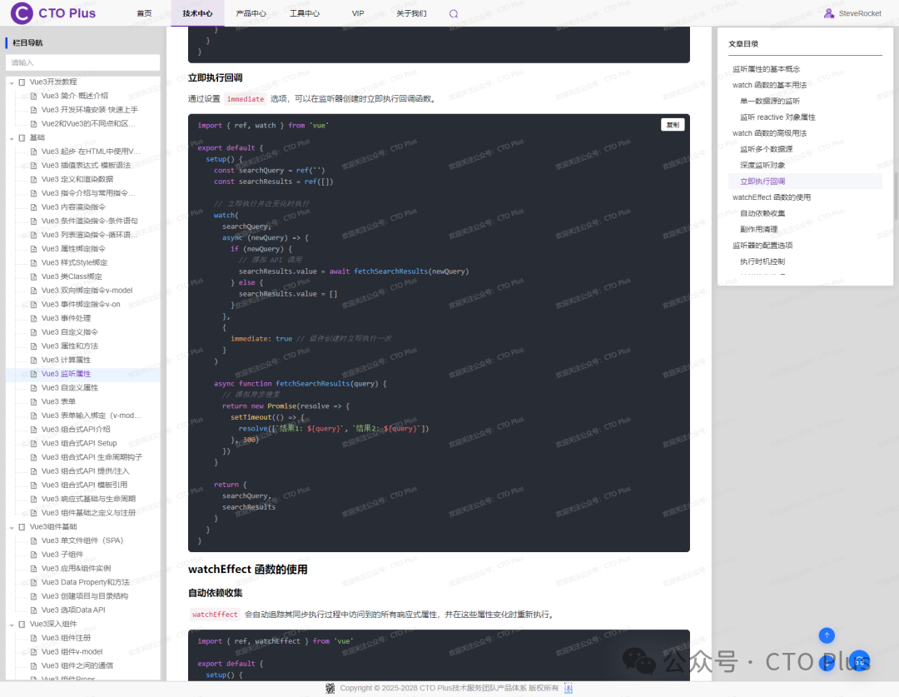Open Vue3 简介·概述介绍 article
The image size is (899, 697).
(x=75, y=96)
